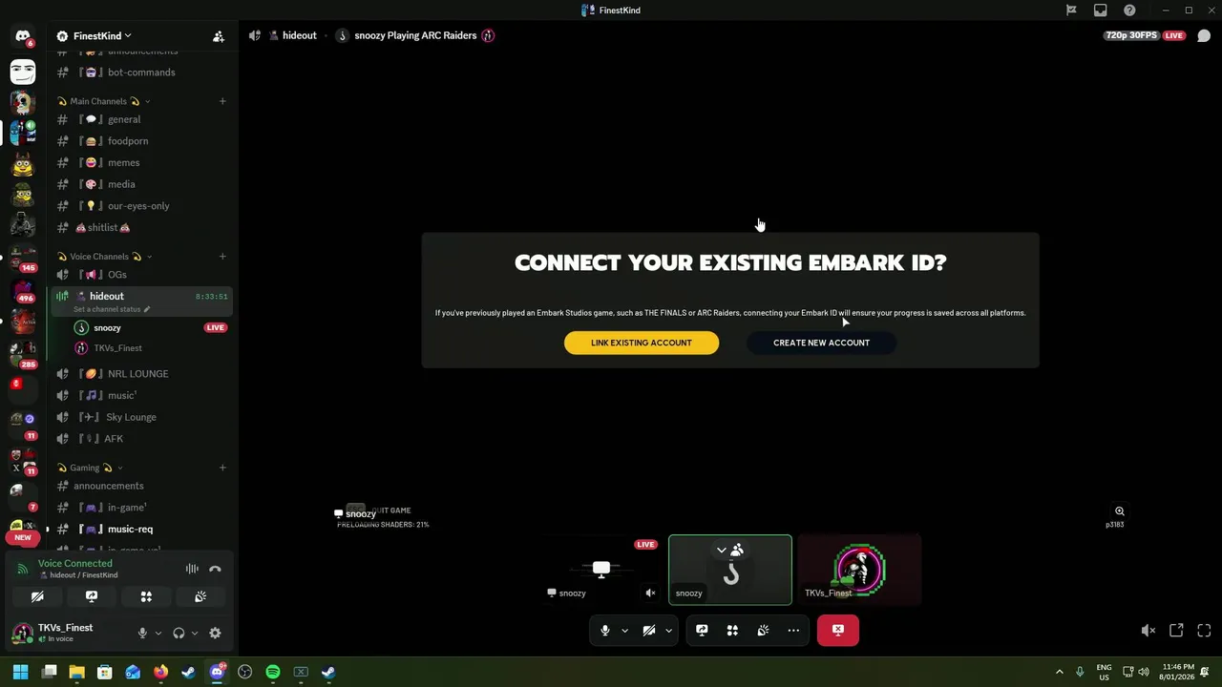This screenshot has width=1222, height=687.
Task: Open Spotify from Windows taskbar
Action: [273, 672]
